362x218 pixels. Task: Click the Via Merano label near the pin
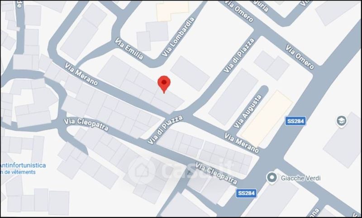(81, 74)
